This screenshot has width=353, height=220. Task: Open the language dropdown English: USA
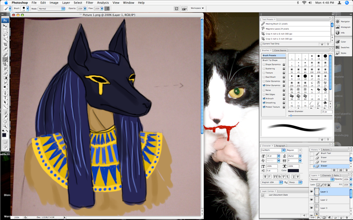coord(272,182)
